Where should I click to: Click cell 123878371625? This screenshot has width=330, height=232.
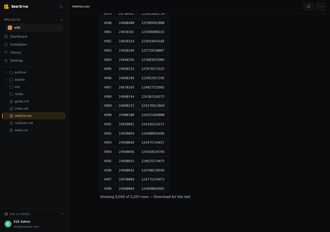pyautogui.click(x=153, y=69)
